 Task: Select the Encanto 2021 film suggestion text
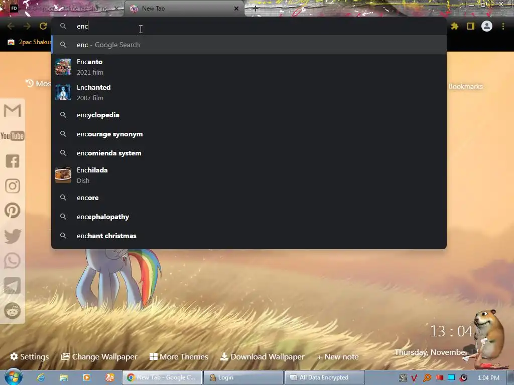(x=90, y=67)
